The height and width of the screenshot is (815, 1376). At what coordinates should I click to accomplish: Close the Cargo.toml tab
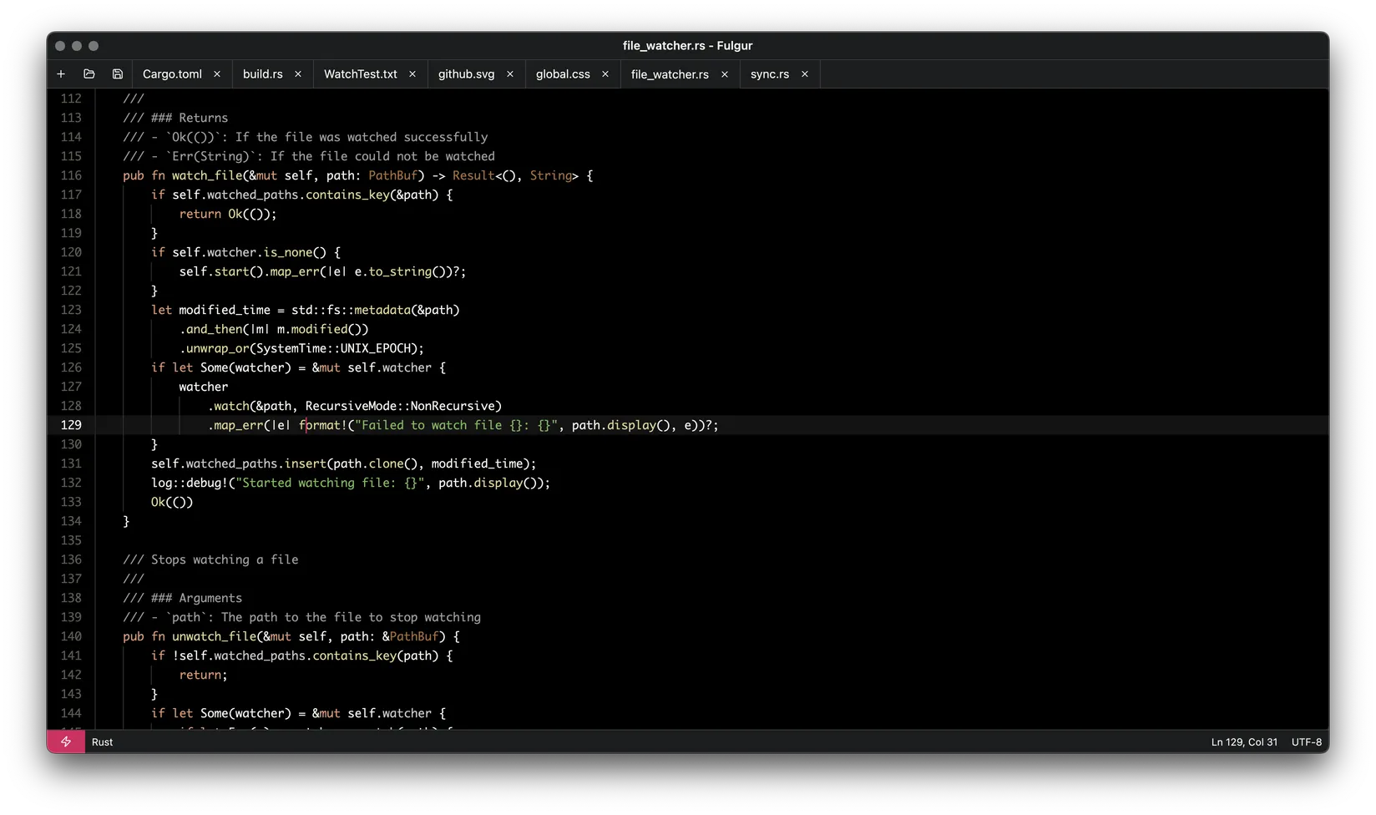click(217, 74)
